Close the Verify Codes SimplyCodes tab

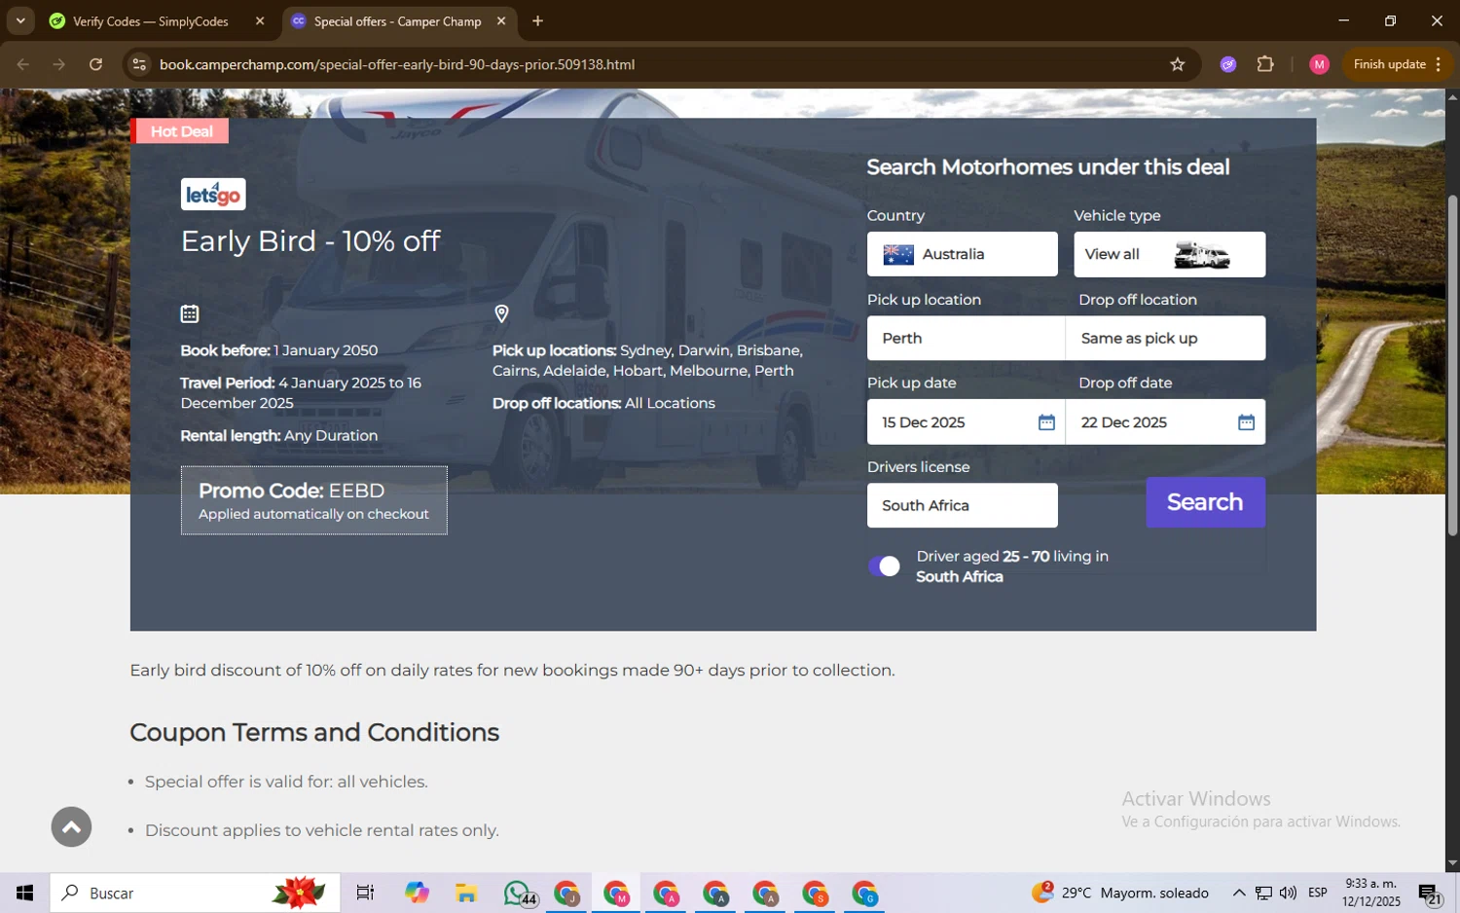tap(260, 21)
